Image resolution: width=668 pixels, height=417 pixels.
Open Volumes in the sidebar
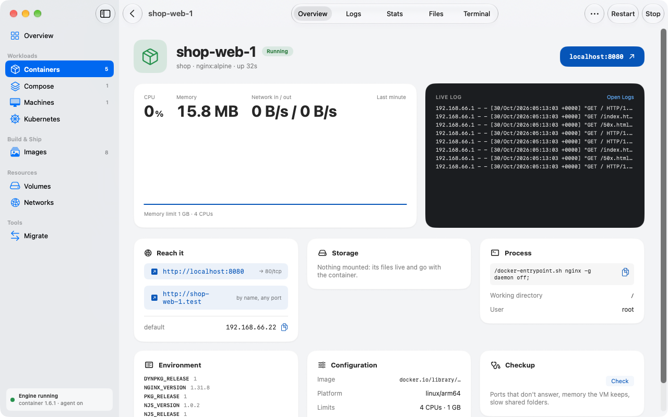pos(59,186)
